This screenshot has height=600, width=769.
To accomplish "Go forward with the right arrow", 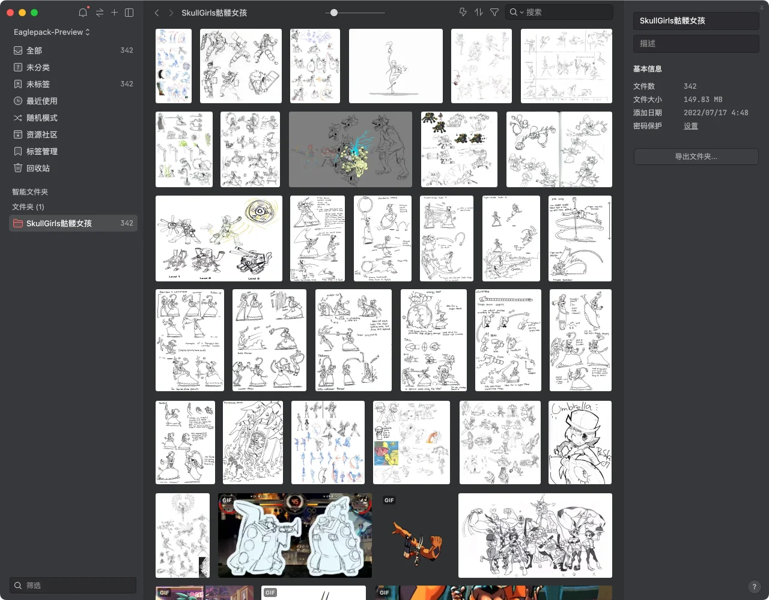I will (x=171, y=13).
